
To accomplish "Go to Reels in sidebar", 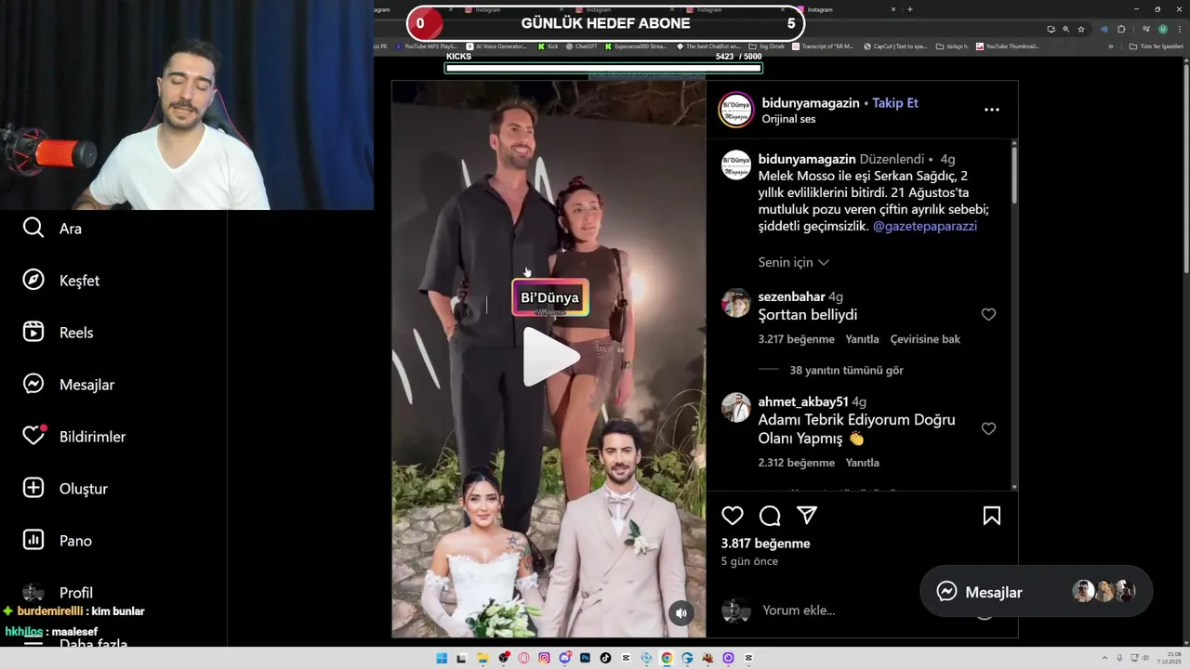I will point(58,332).
